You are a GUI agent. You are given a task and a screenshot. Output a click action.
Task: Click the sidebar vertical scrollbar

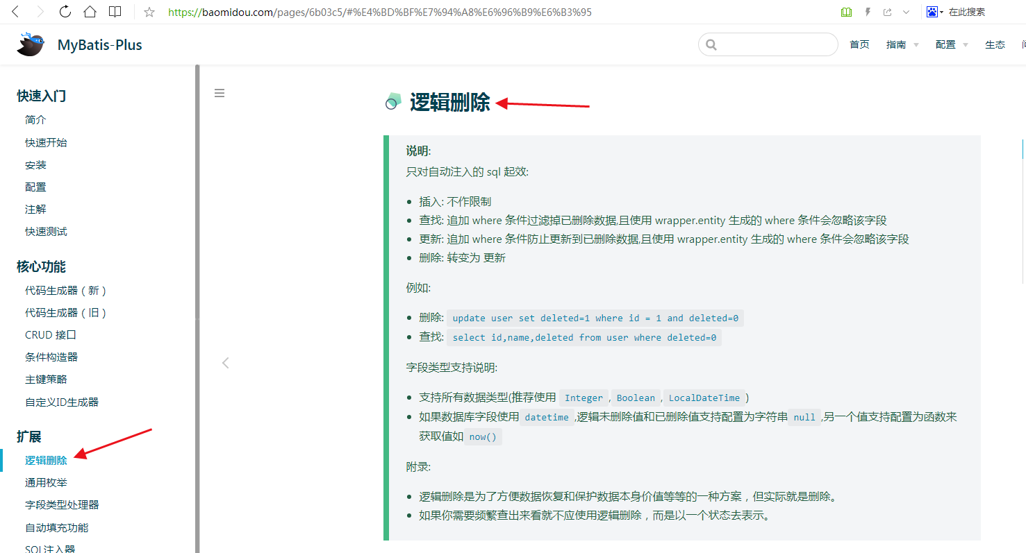tap(197, 309)
